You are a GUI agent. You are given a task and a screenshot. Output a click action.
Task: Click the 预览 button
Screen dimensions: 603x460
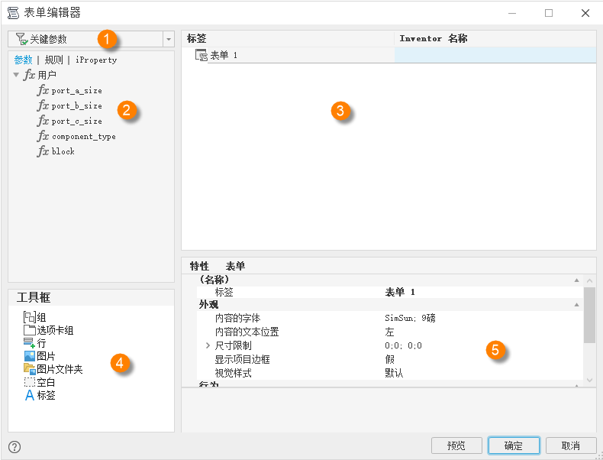click(456, 445)
